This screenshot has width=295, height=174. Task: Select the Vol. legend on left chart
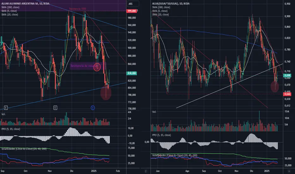pyautogui.click(x=3, y=114)
